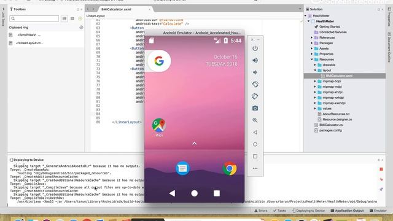This screenshot has height=221, width=393.
Task: Open the Application Output pad
Action: click(347, 211)
